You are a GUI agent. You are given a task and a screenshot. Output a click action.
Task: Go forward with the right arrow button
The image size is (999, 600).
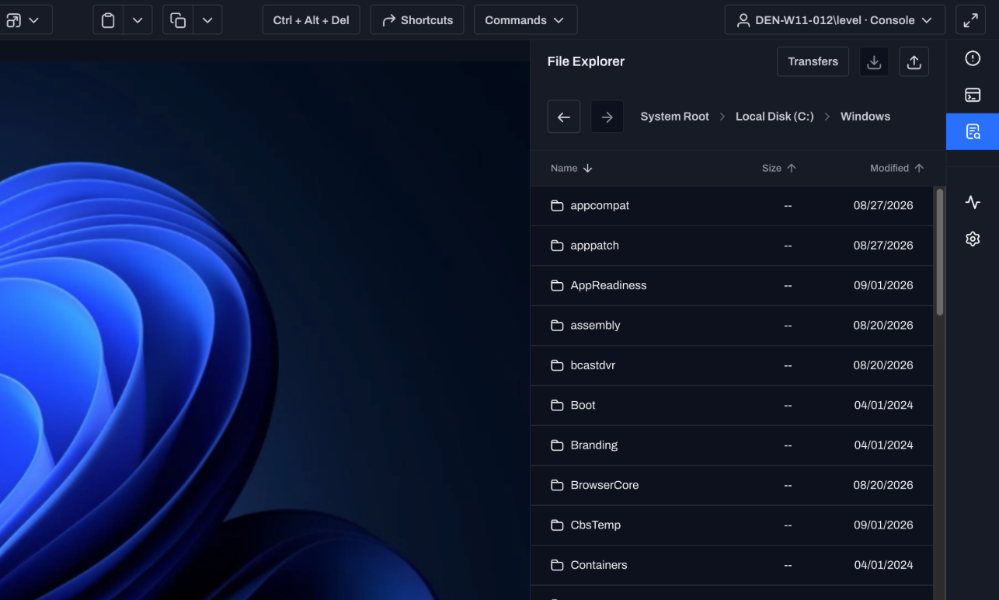point(607,117)
